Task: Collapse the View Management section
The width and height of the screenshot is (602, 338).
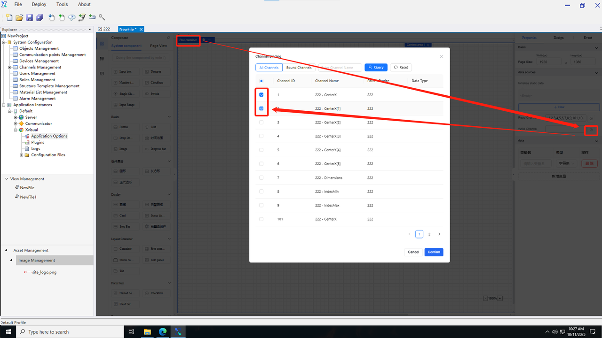Action: (7, 179)
